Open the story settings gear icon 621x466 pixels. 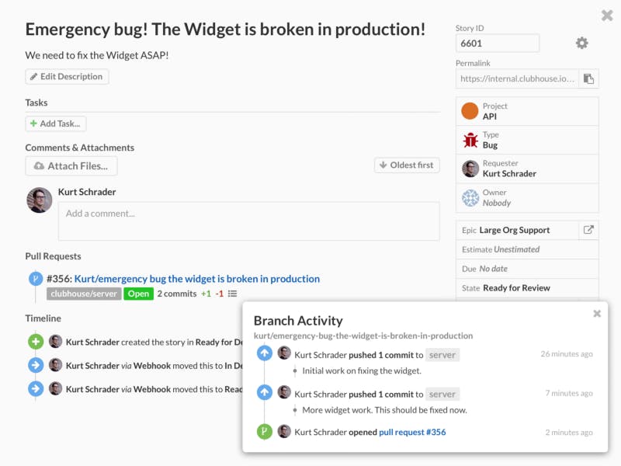point(581,43)
